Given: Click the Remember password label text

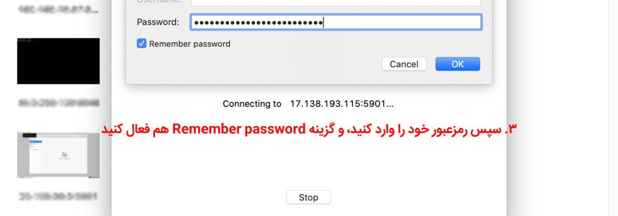Looking at the screenshot, I should (189, 44).
